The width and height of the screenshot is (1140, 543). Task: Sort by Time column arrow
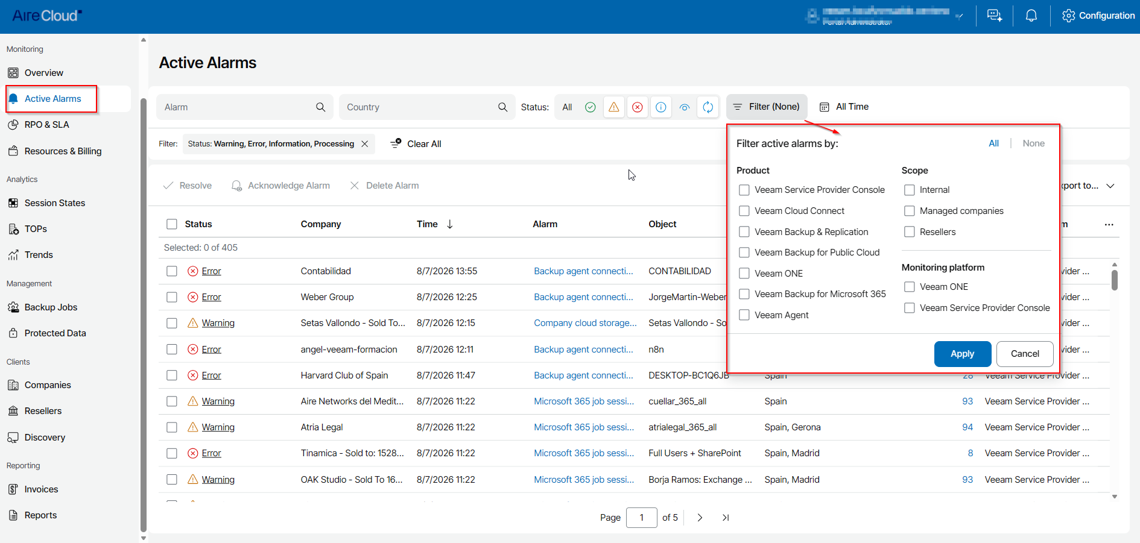[x=450, y=224]
